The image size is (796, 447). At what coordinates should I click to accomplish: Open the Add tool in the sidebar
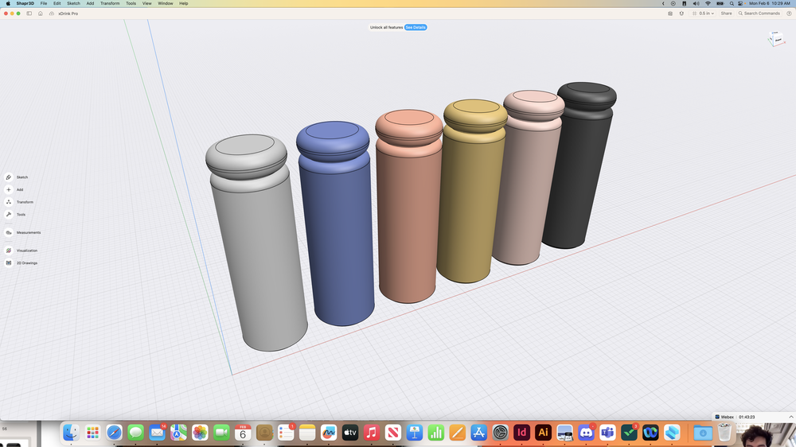point(14,190)
